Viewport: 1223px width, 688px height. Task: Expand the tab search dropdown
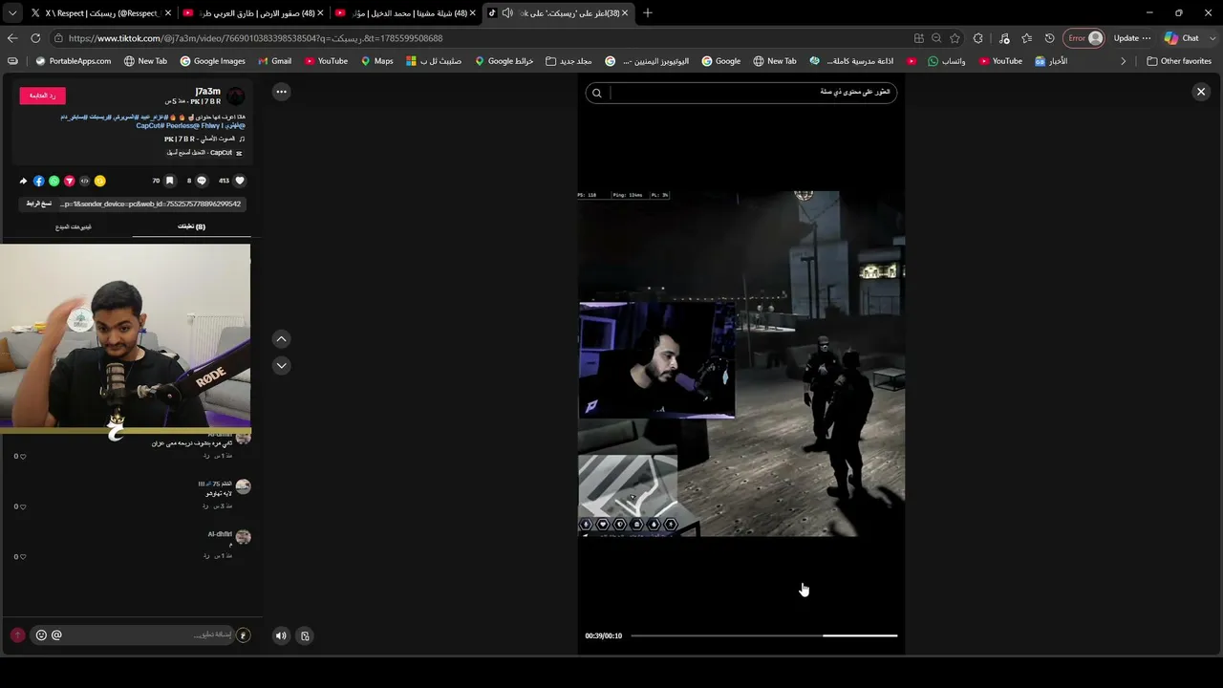point(12,12)
